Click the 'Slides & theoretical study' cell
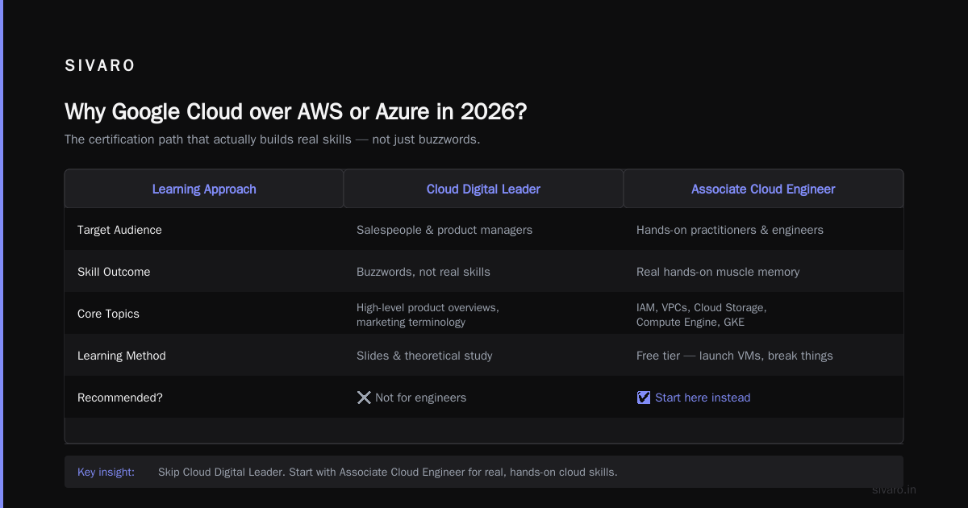968x508 pixels. click(x=424, y=356)
